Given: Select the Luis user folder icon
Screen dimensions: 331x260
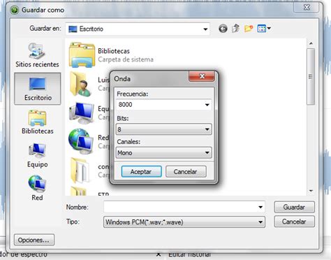Looking at the screenshot, I should (x=81, y=84).
